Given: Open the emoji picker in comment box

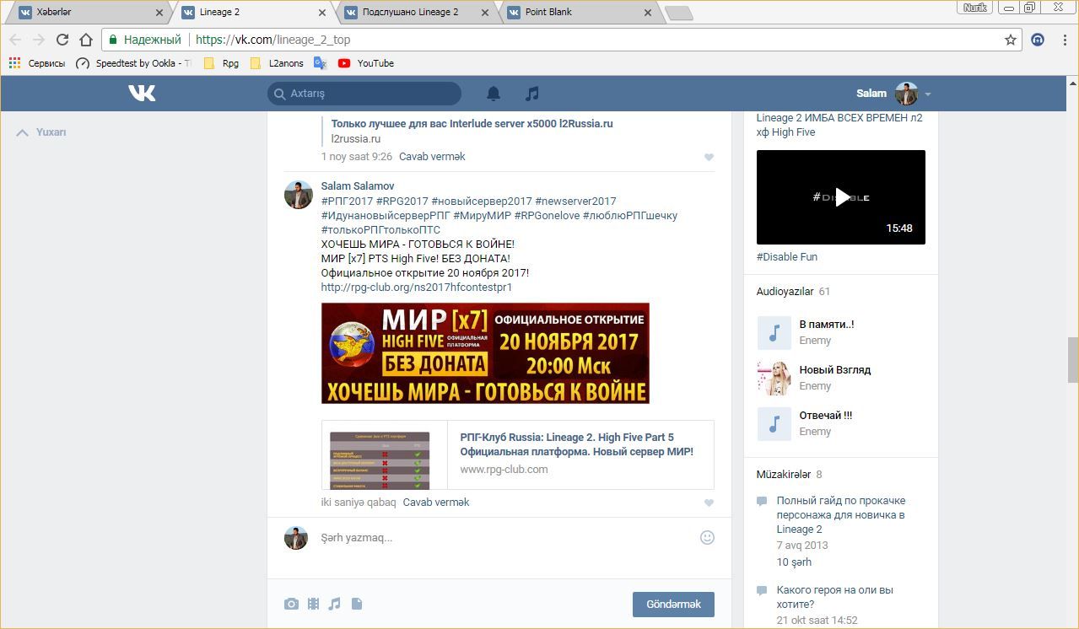Looking at the screenshot, I should tap(707, 537).
